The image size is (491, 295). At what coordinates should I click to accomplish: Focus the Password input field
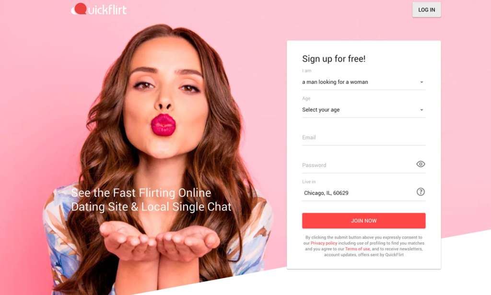[358, 165]
